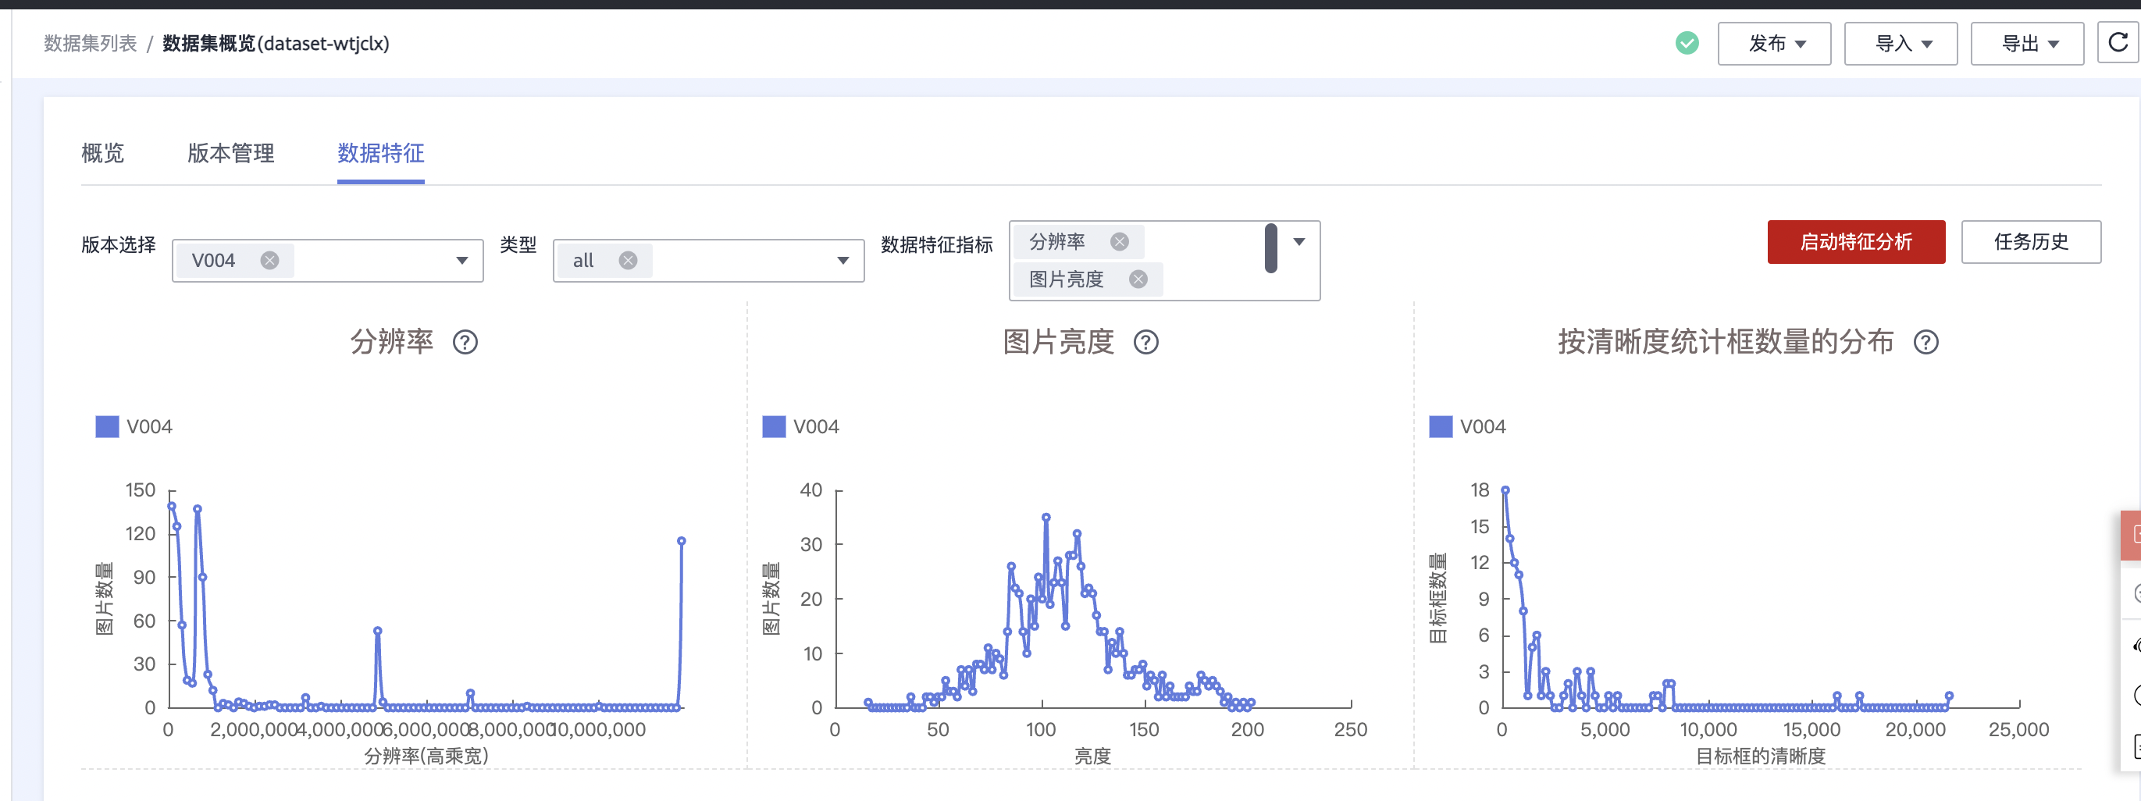
Task: Expand the 数据特征指标 dropdown arrow
Action: pyautogui.click(x=1299, y=242)
